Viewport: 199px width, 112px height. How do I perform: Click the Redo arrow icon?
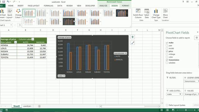click(x=14, y=2)
